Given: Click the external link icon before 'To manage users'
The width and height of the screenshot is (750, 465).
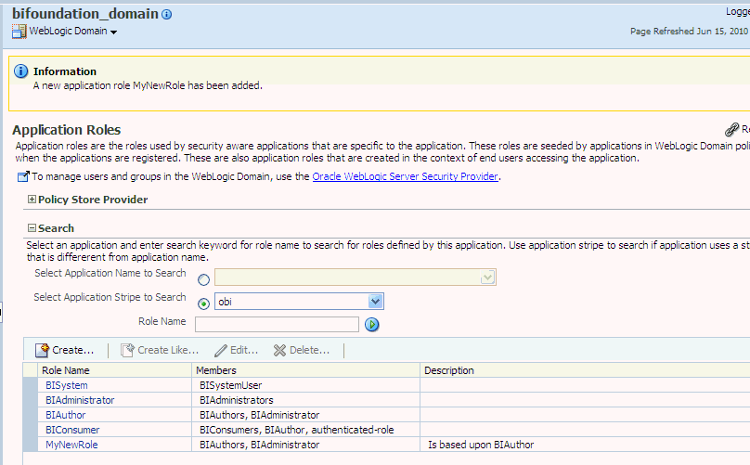Looking at the screenshot, I should tap(23, 176).
